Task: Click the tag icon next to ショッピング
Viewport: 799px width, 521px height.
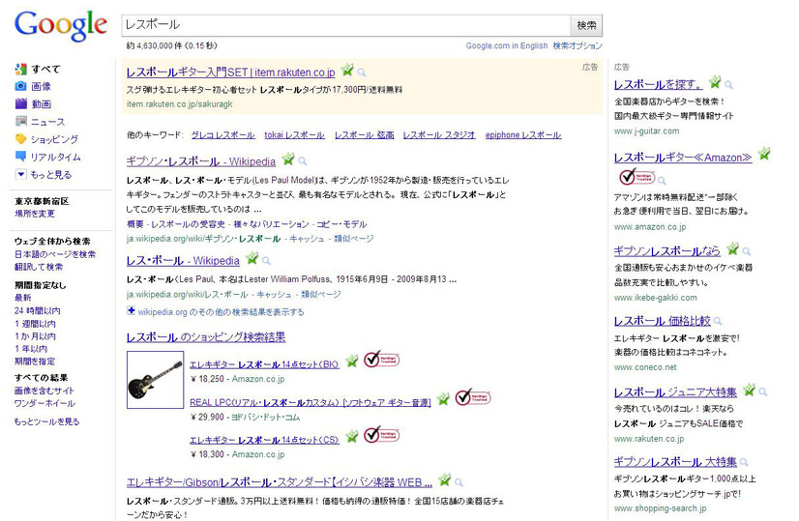Action: click(x=20, y=138)
